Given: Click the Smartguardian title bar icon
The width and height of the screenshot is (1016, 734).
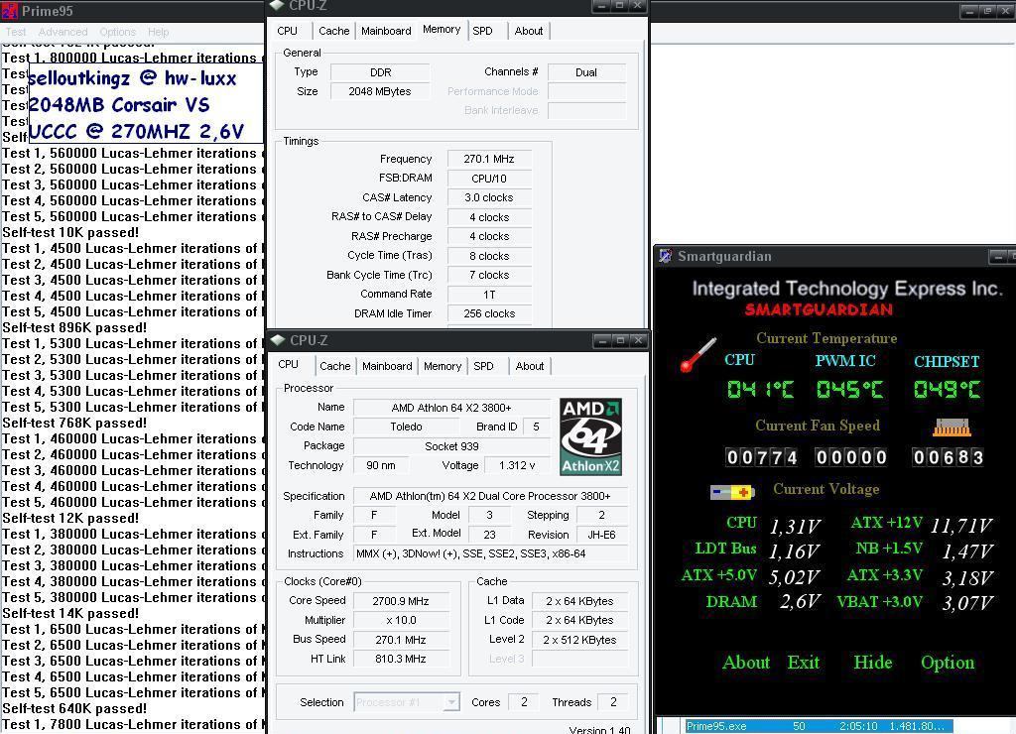Looking at the screenshot, I should (x=666, y=256).
